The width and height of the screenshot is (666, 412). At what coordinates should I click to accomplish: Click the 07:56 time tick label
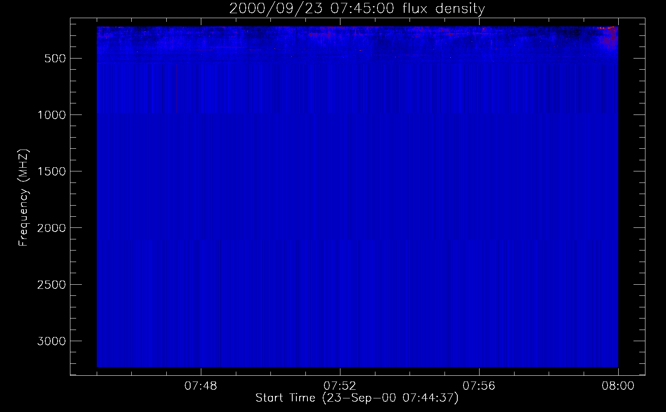pyautogui.click(x=479, y=386)
